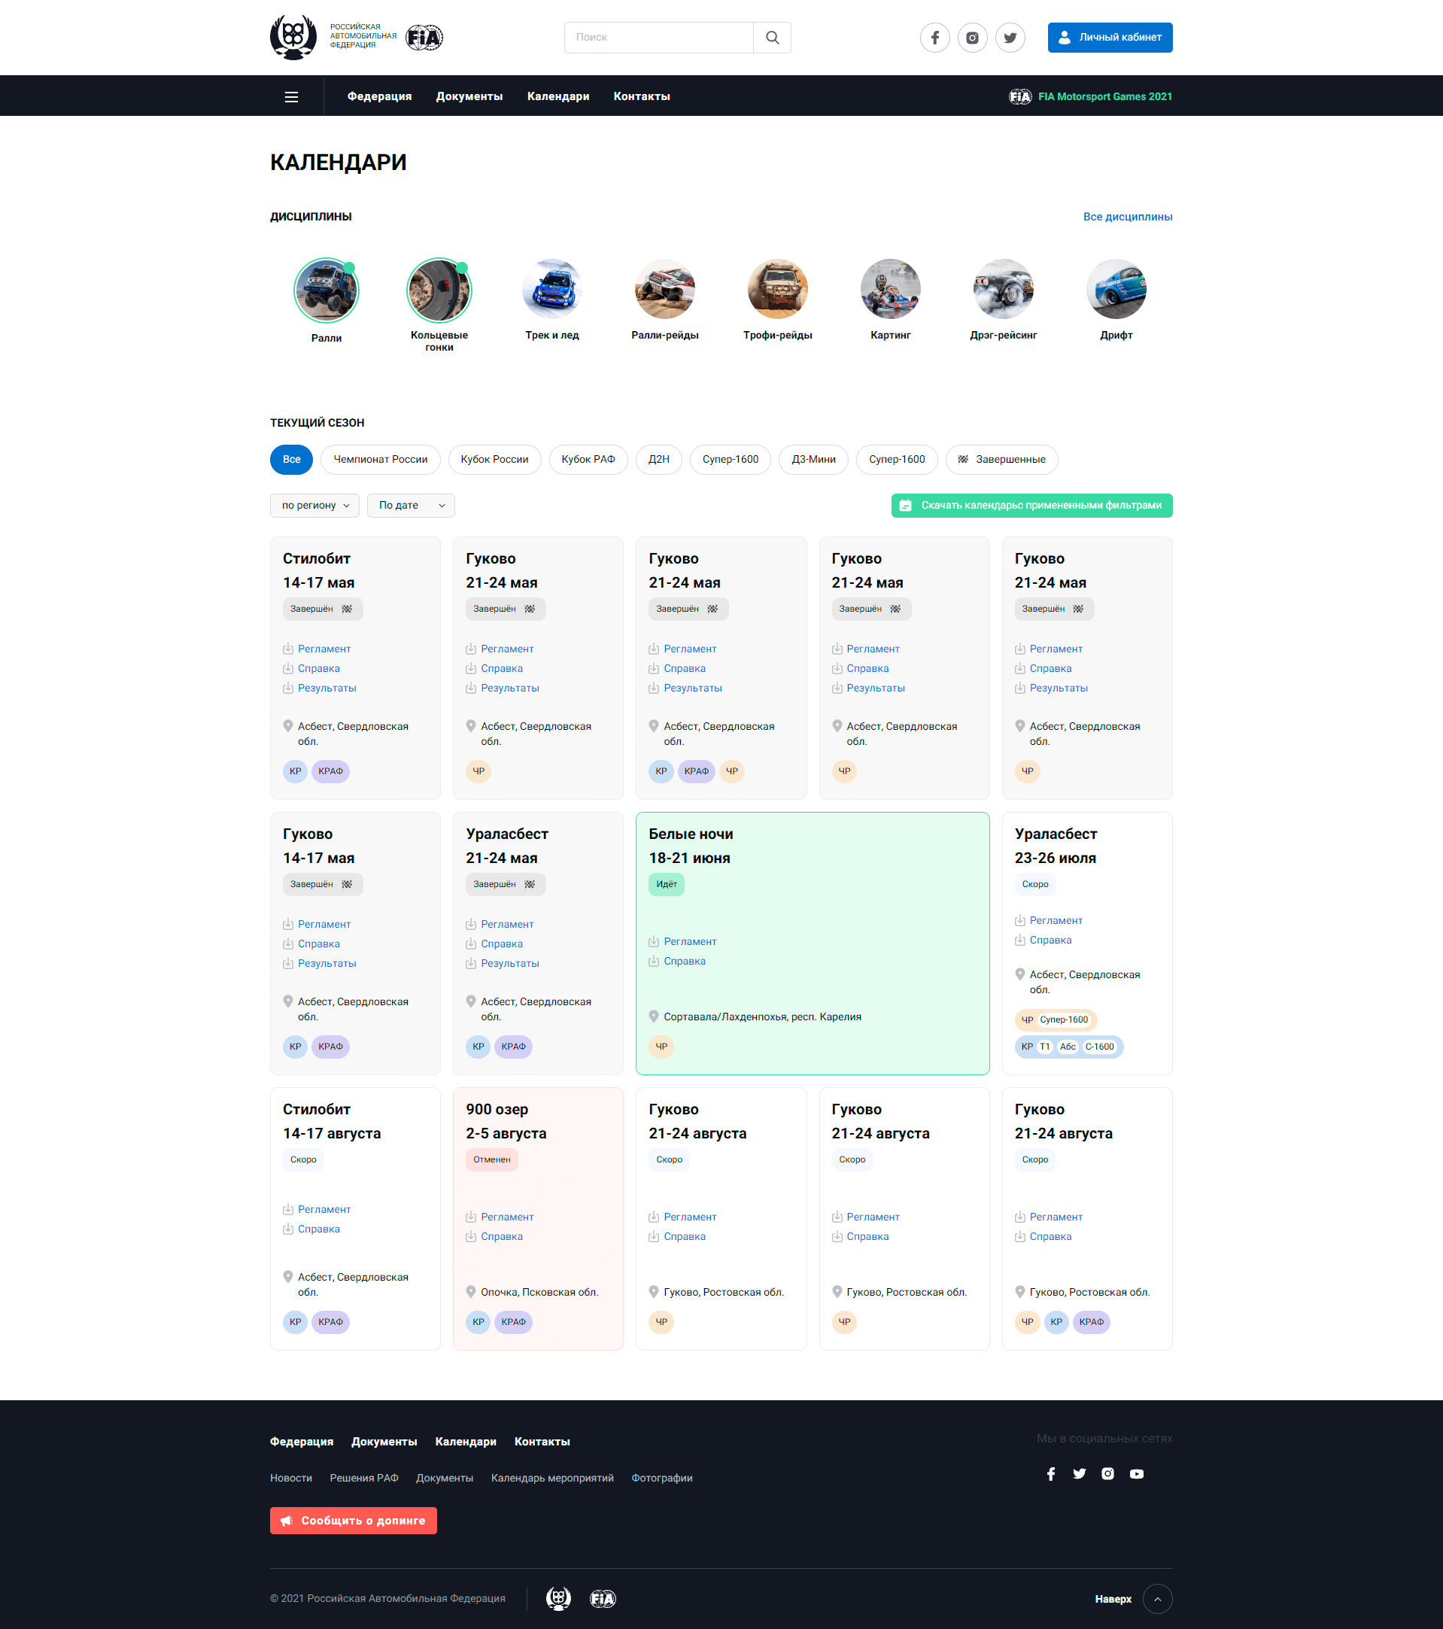Open Контакты in top navigation
This screenshot has width=1443, height=1629.
[x=642, y=96]
